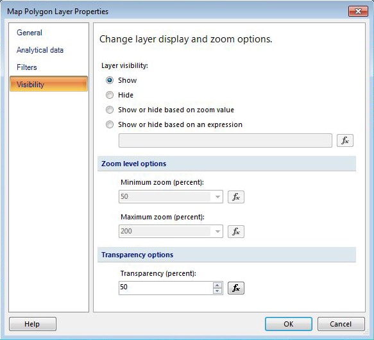Open the General page
Image resolution: width=374 pixels, height=340 pixels.
click(x=30, y=33)
